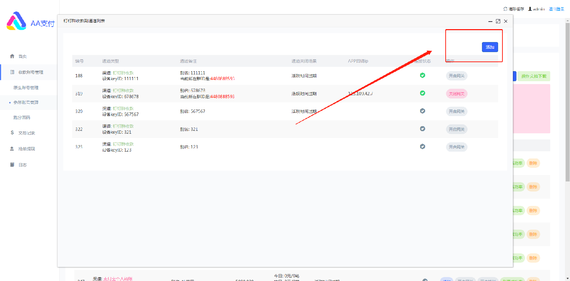Click 开启网关 for row 322

point(456,129)
